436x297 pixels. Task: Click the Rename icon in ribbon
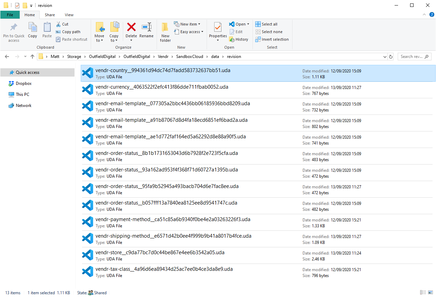pyautogui.click(x=146, y=28)
